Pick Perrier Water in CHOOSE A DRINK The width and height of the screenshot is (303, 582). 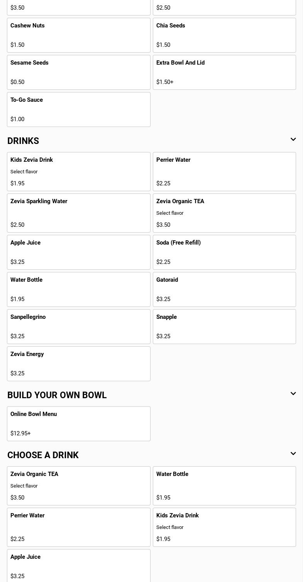[x=78, y=527]
